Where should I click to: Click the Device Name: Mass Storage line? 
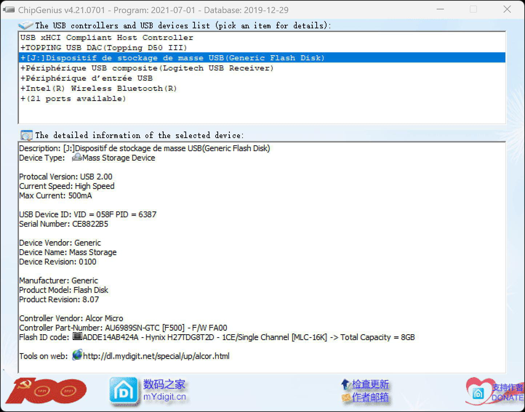click(68, 252)
